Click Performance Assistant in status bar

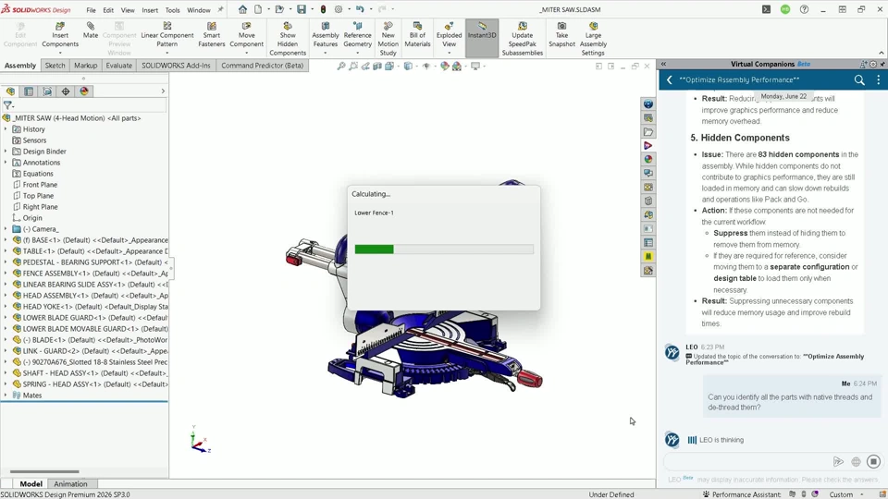tap(741, 494)
